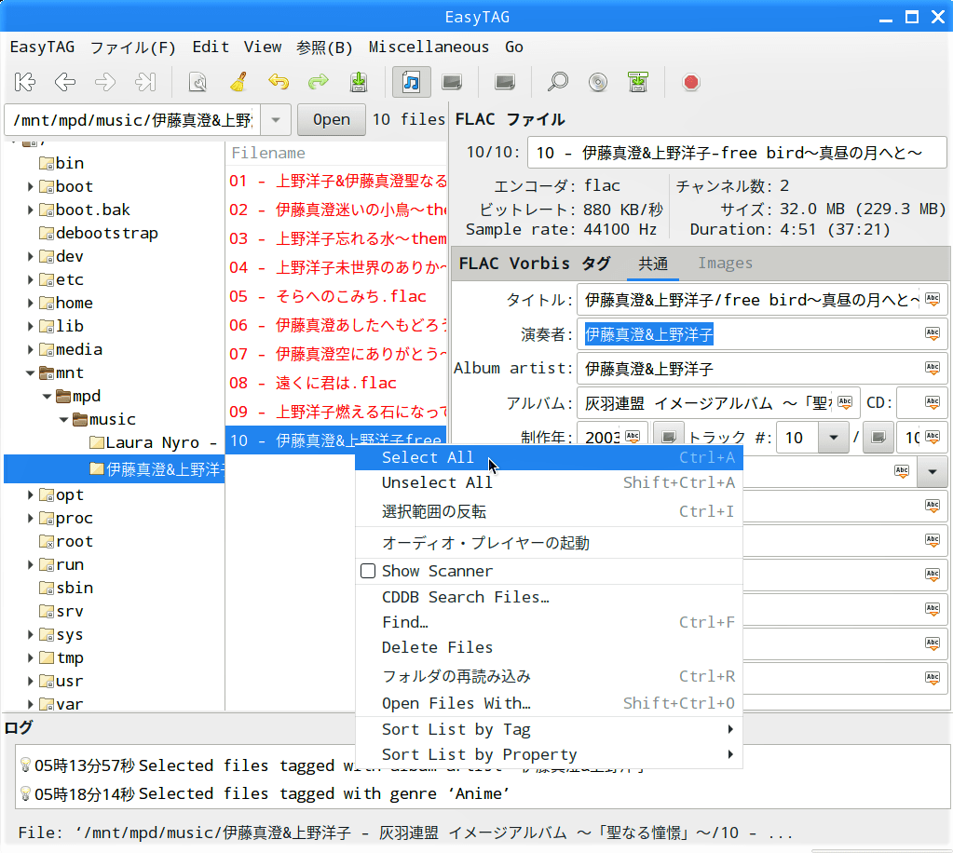The width and height of the screenshot is (953, 853).
Task: Toggle the Show Scanner checkbox
Action: pos(368,571)
